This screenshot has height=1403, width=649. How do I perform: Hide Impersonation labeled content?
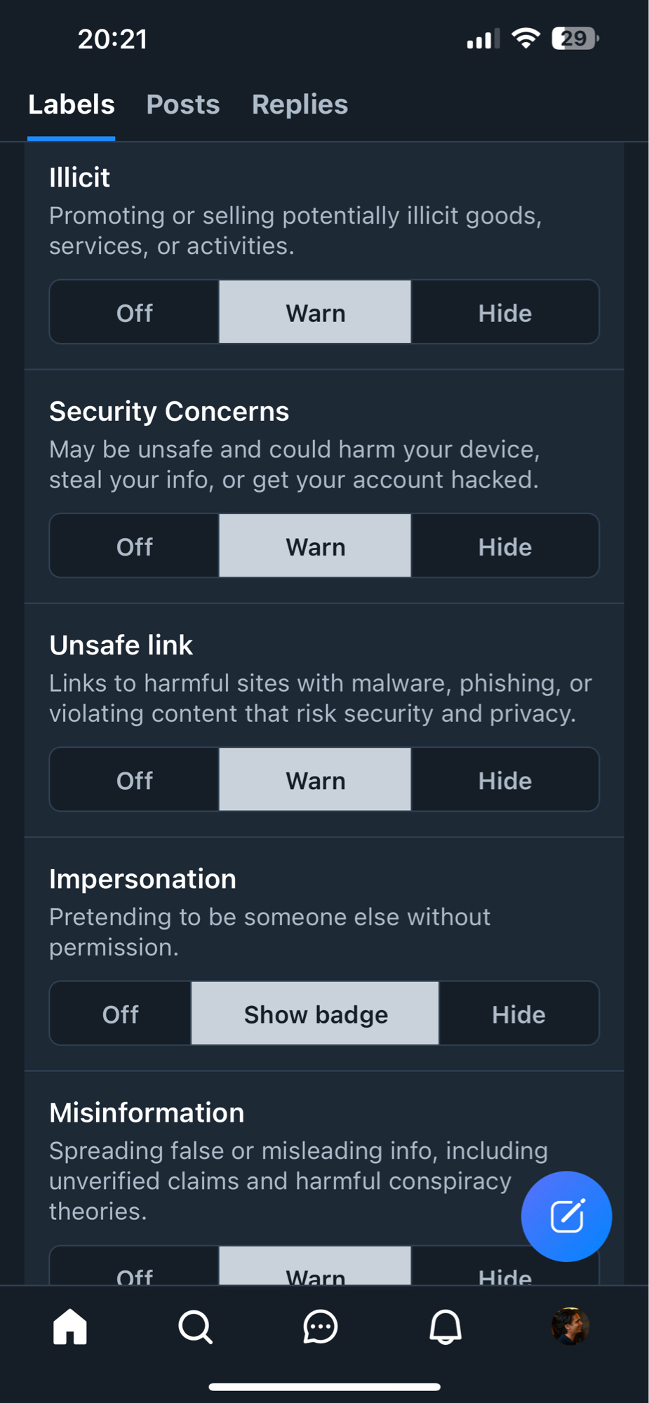click(x=518, y=1014)
